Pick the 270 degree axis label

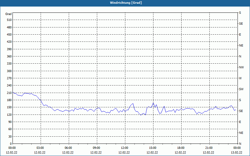coord(9,78)
